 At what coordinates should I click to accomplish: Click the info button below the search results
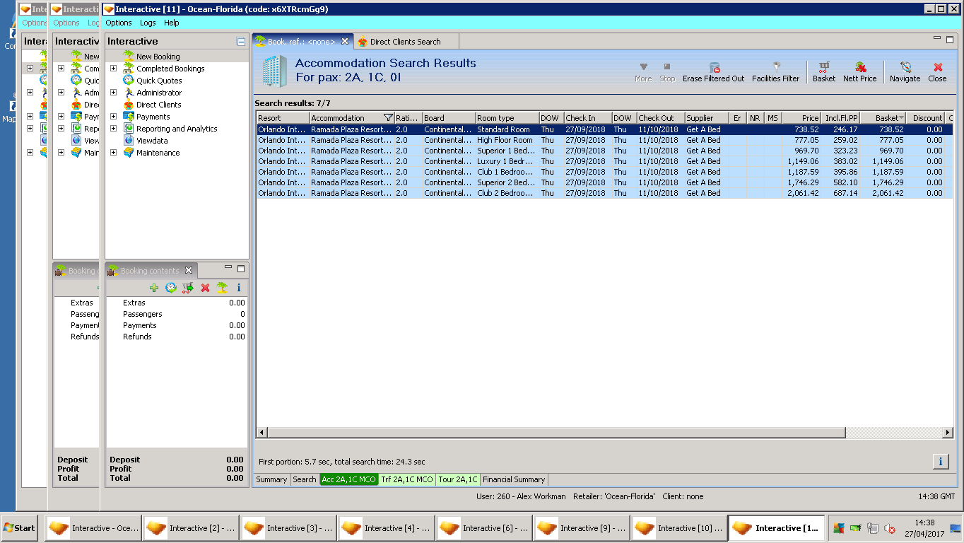(x=941, y=462)
